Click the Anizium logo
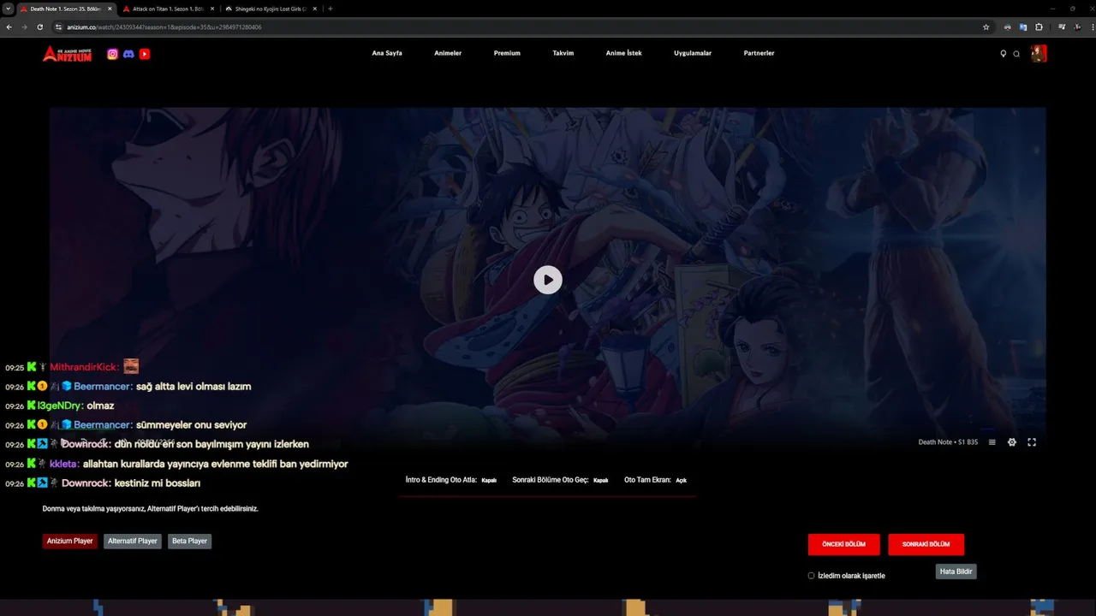The width and height of the screenshot is (1096, 616). point(67,54)
